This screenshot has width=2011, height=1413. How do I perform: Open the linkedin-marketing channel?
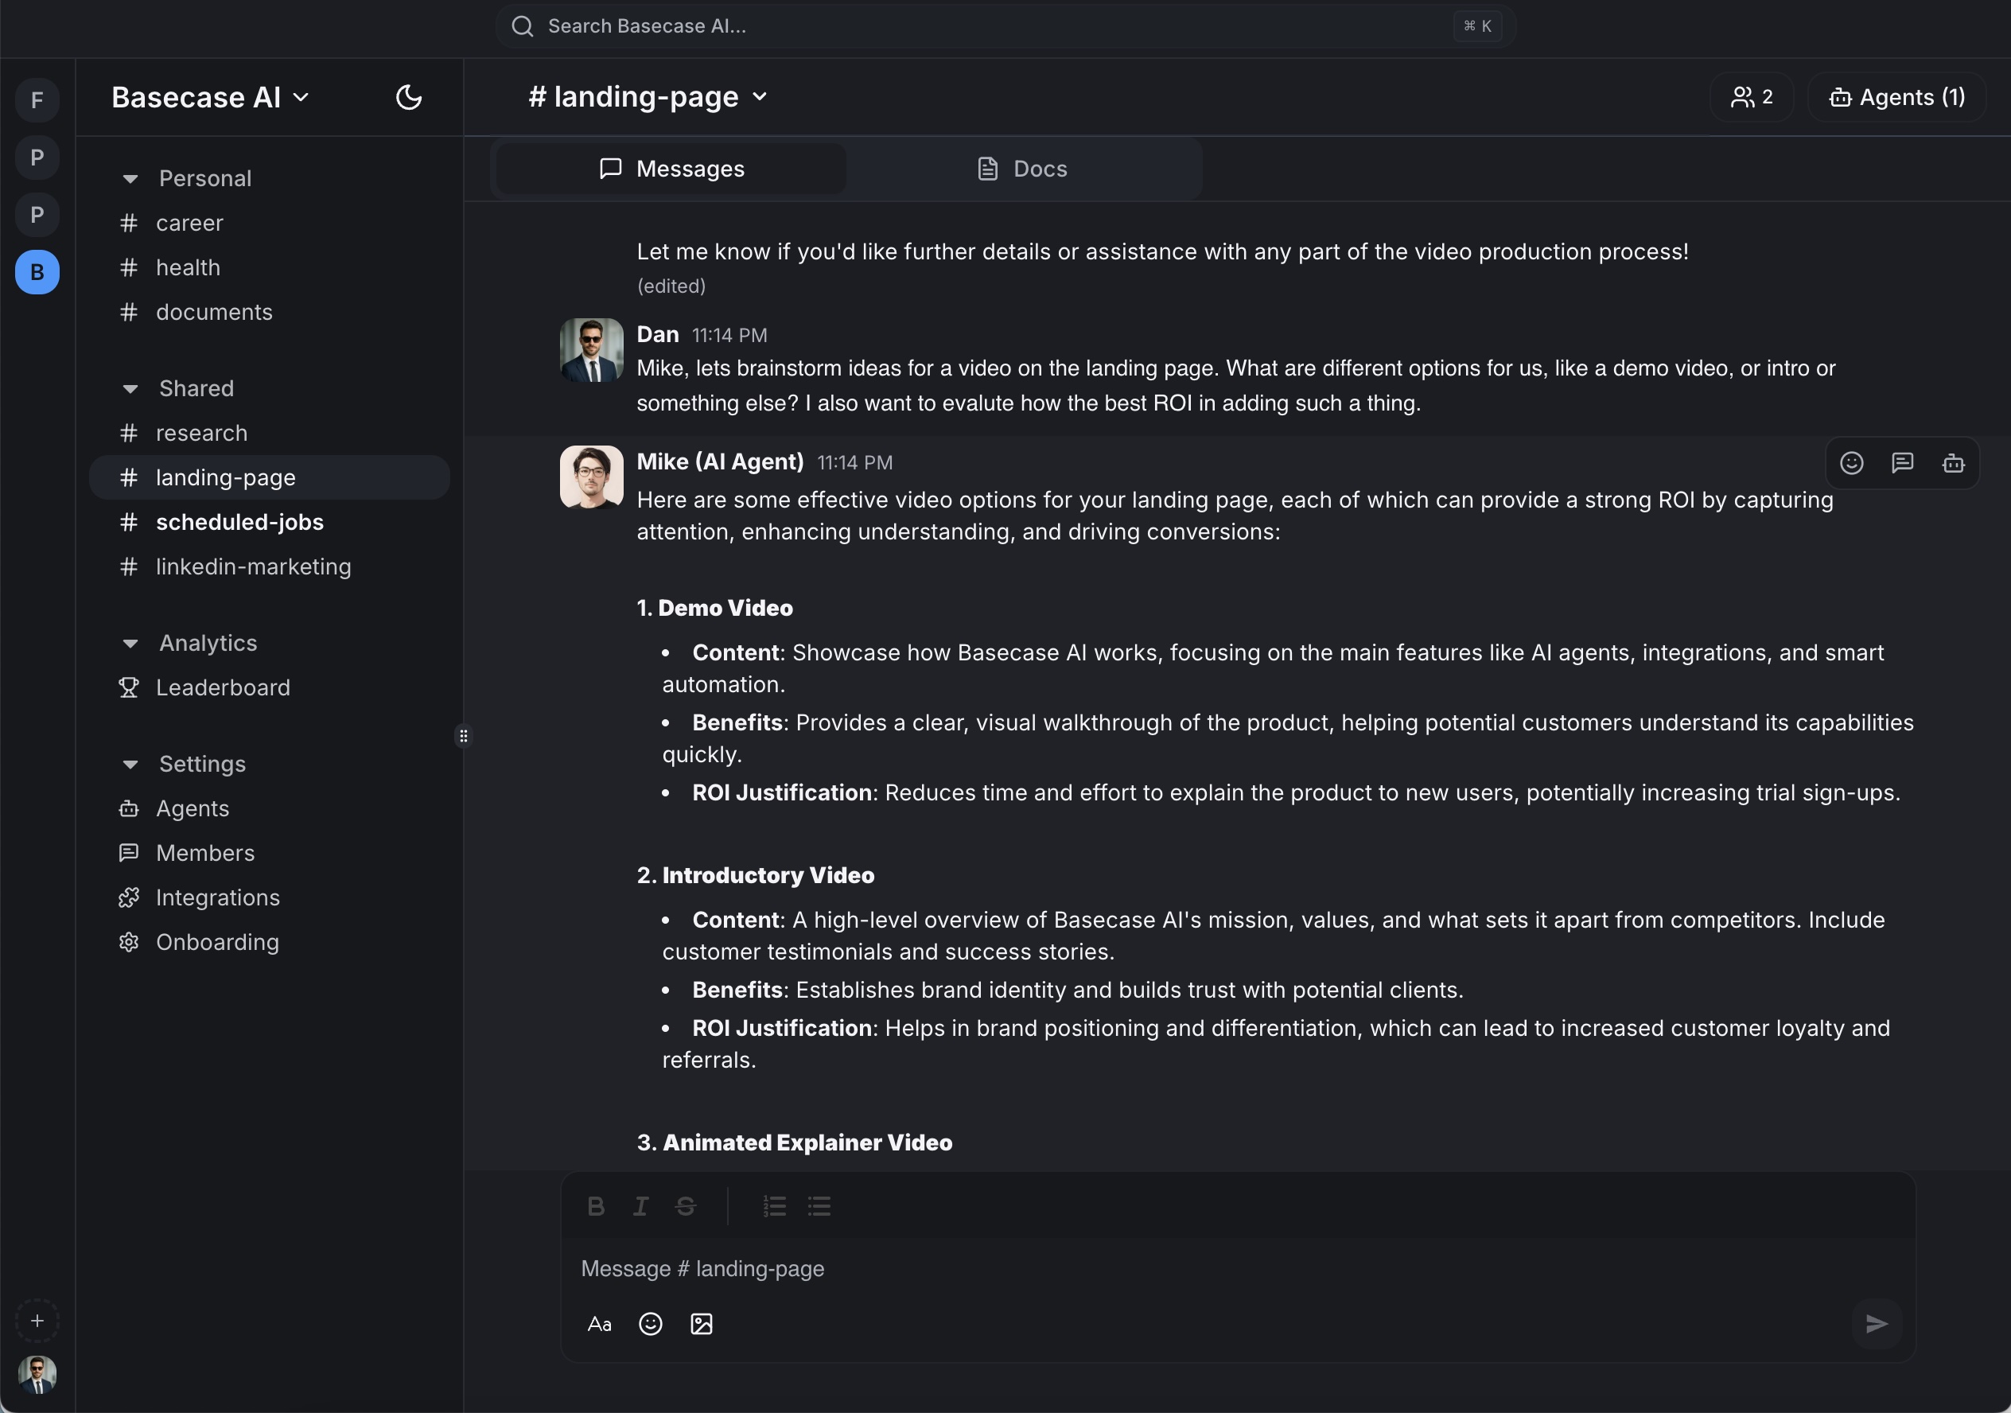[x=270, y=567]
